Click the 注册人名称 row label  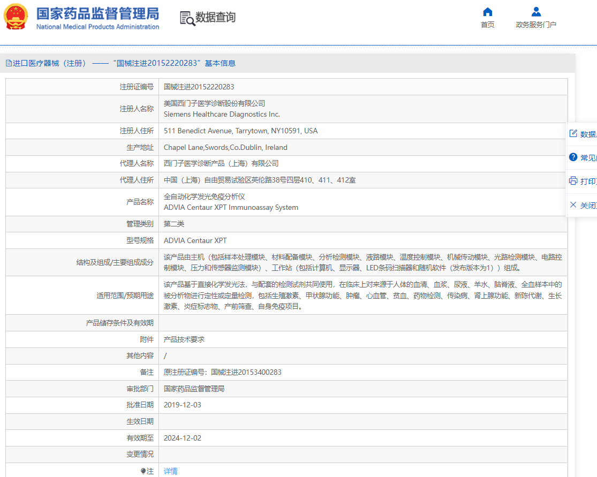tap(137, 109)
